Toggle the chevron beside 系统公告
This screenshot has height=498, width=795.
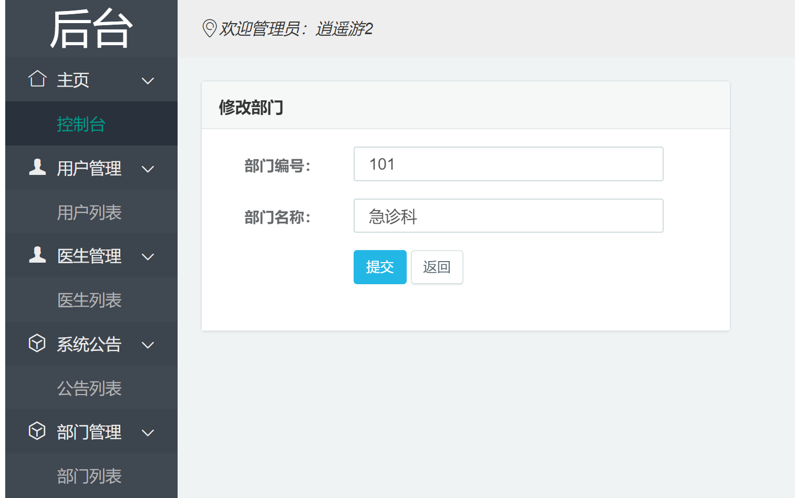(148, 345)
